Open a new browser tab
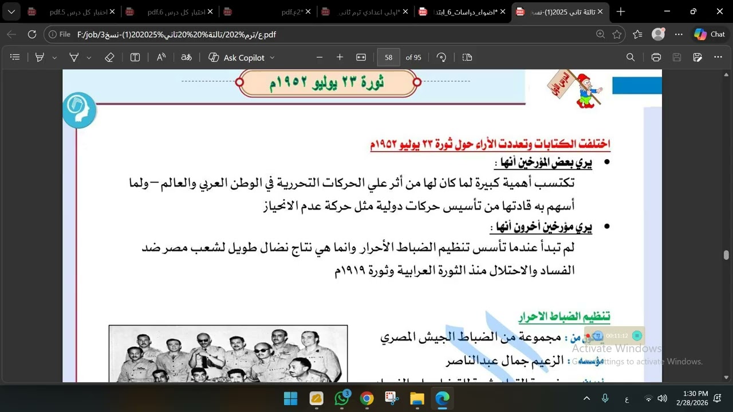This screenshot has width=733, height=412. pos(621,11)
